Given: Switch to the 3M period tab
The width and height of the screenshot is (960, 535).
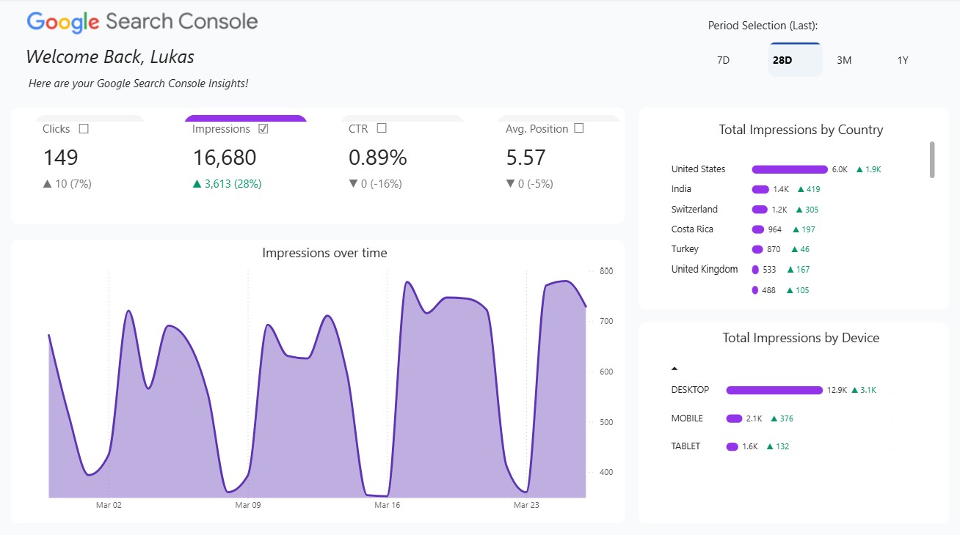Looking at the screenshot, I should tap(843, 59).
